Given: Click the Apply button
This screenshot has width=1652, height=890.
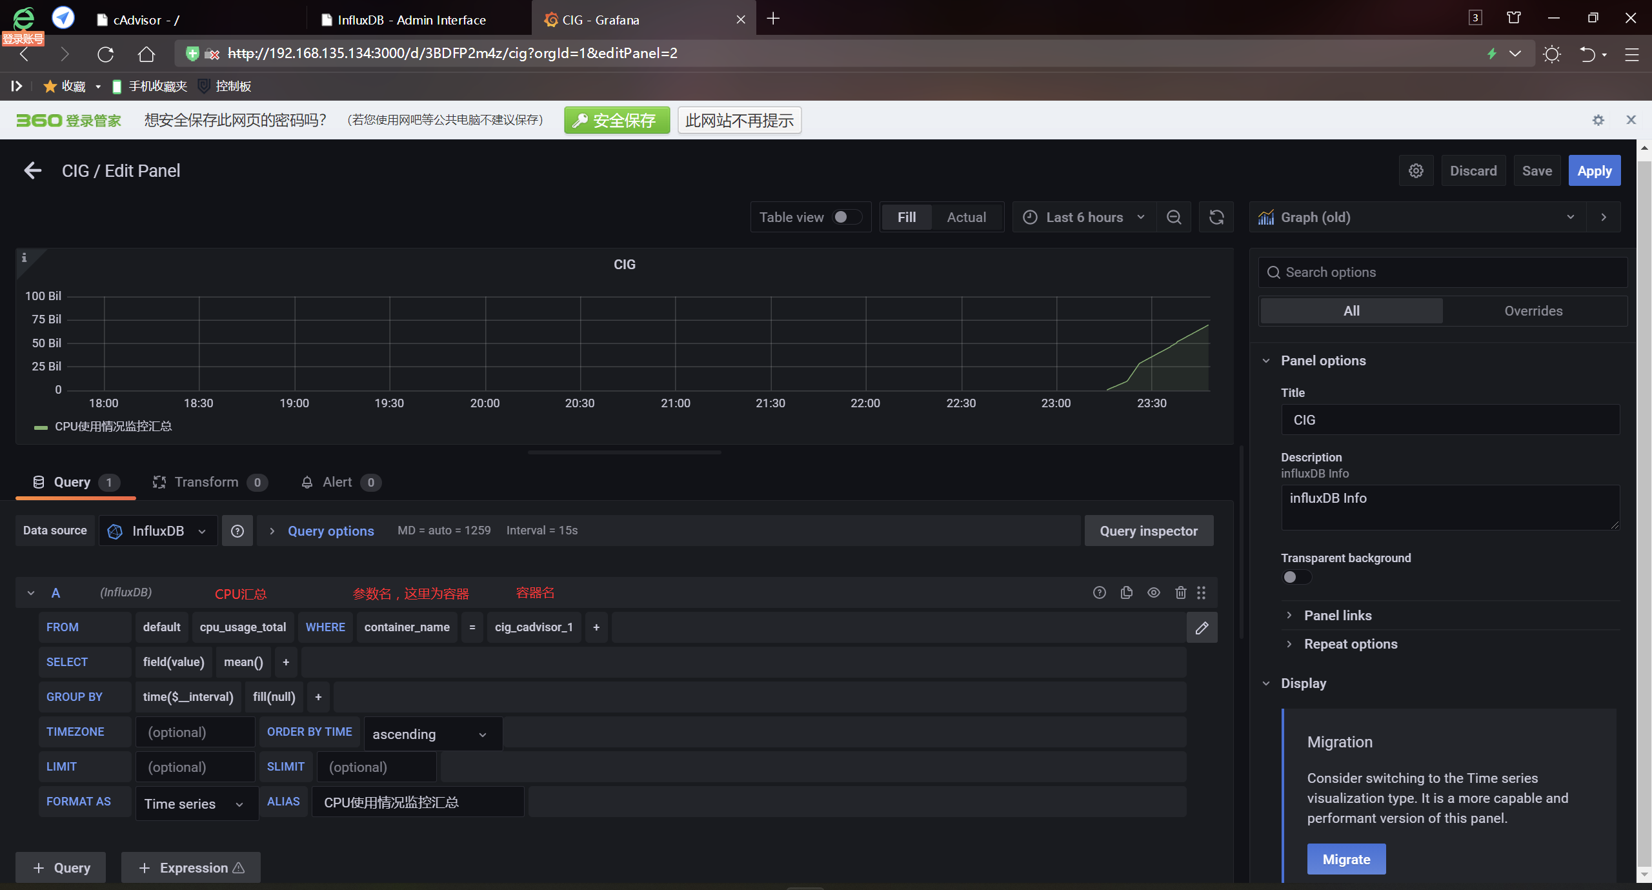Looking at the screenshot, I should [x=1594, y=170].
